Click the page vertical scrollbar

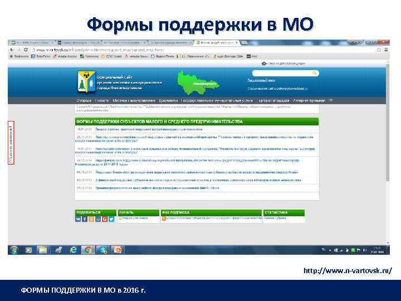pyautogui.click(x=388, y=122)
